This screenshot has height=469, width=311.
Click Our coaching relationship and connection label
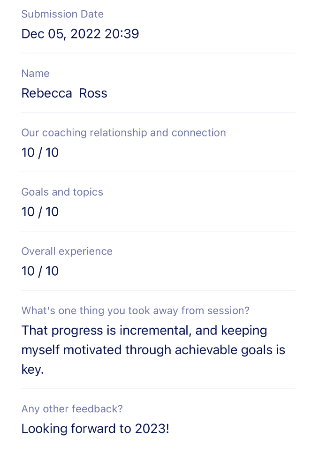coord(123,133)
